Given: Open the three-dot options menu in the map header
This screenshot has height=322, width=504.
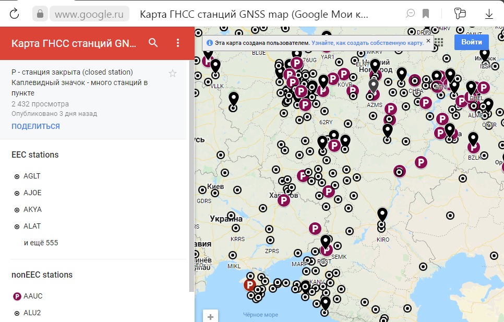Looking at the screenshot, I should 178,43.
